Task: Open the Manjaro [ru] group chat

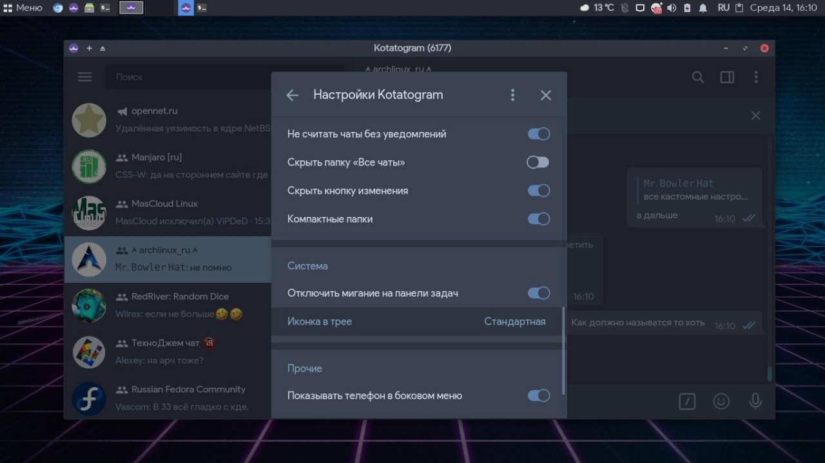Action: point(168,166)
